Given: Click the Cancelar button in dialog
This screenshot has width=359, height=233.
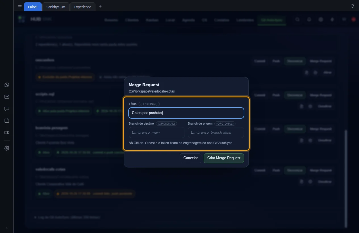Looking at the screenshot, I should click(191, 158).
